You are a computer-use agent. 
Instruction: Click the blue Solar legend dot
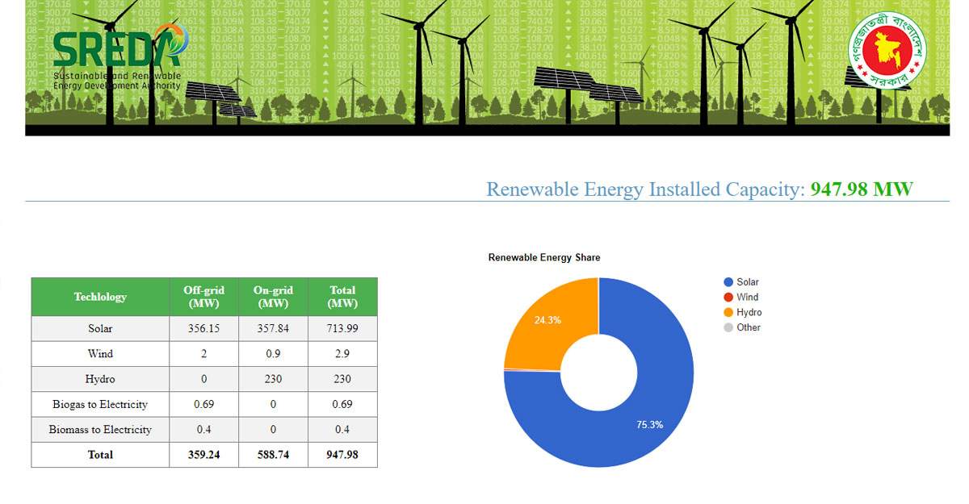(x=728, y=282)
